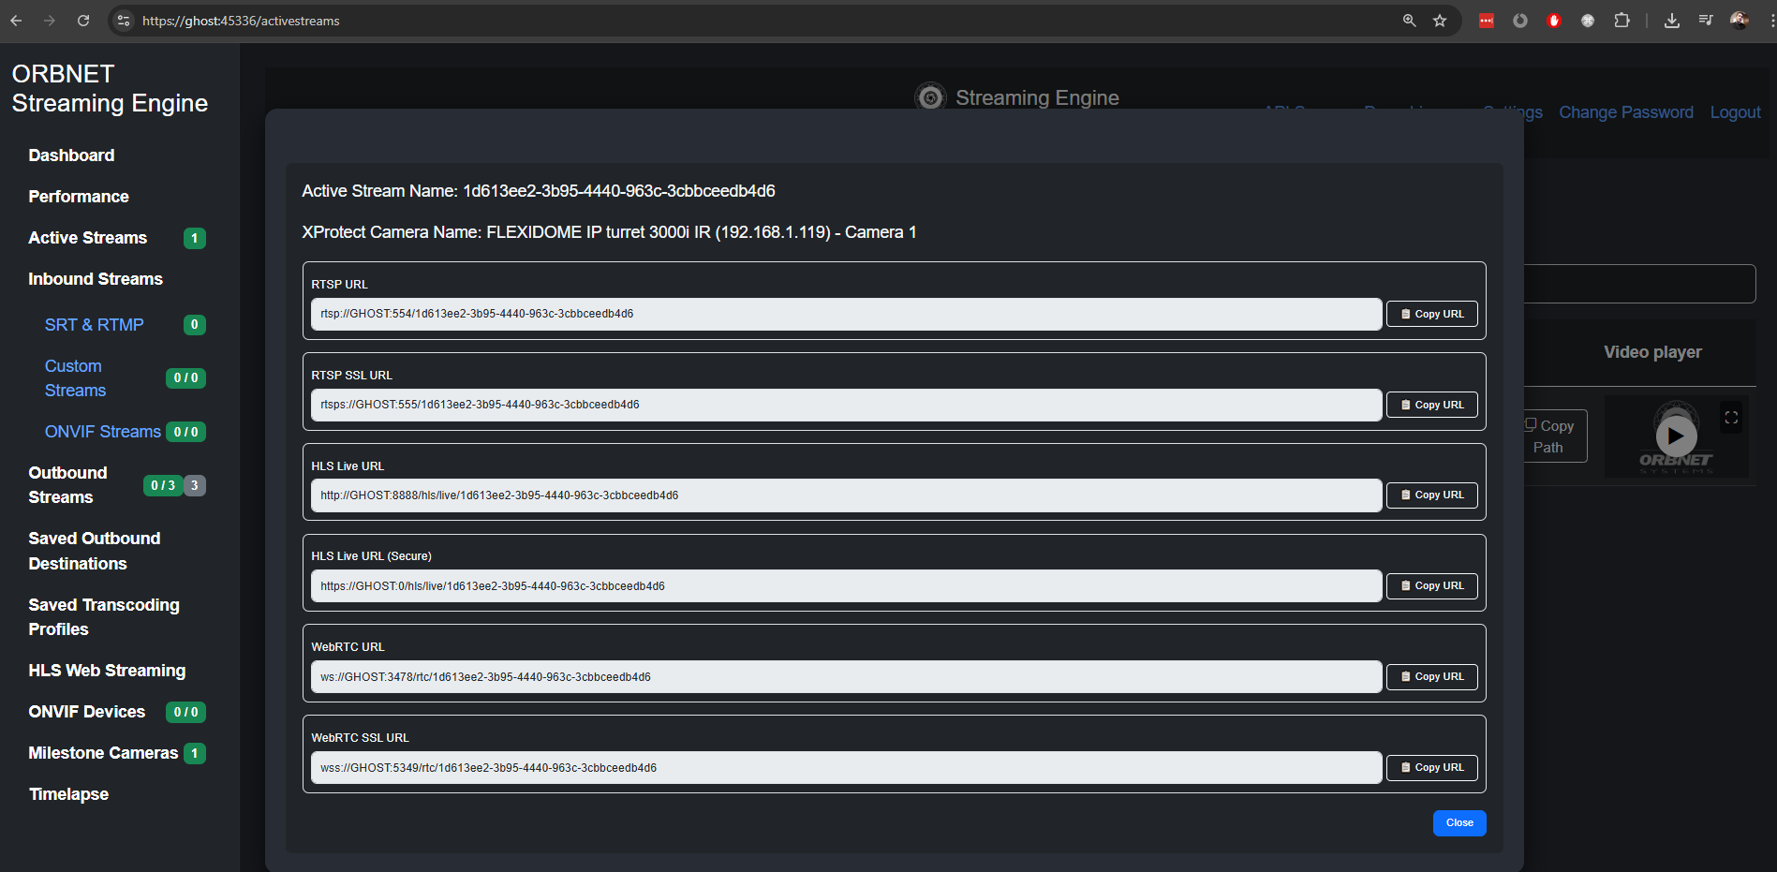Click the red hand adblock extension icon
1777x872 pixels.
coord(1554,21)
